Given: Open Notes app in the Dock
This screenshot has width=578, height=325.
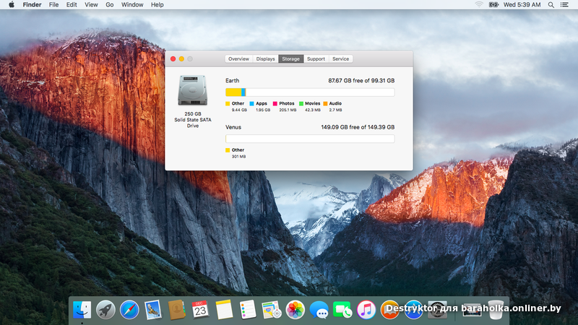Looking at the screenshot, I should tap(224, 310).
